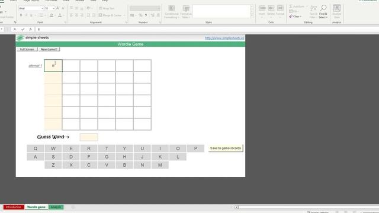
Task: Switch to the Wordle game sheet tab
Action: [36, 207]
